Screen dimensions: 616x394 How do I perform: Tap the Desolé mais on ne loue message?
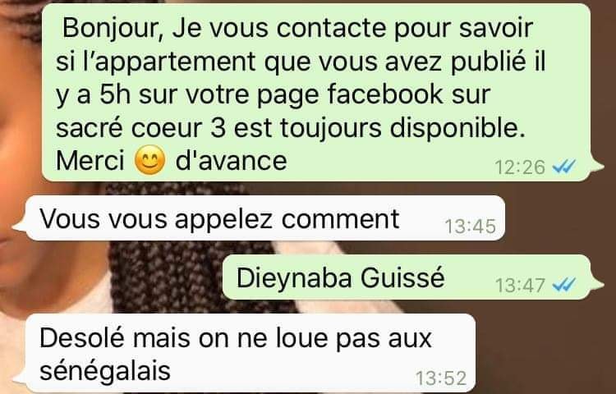point(251,353)
